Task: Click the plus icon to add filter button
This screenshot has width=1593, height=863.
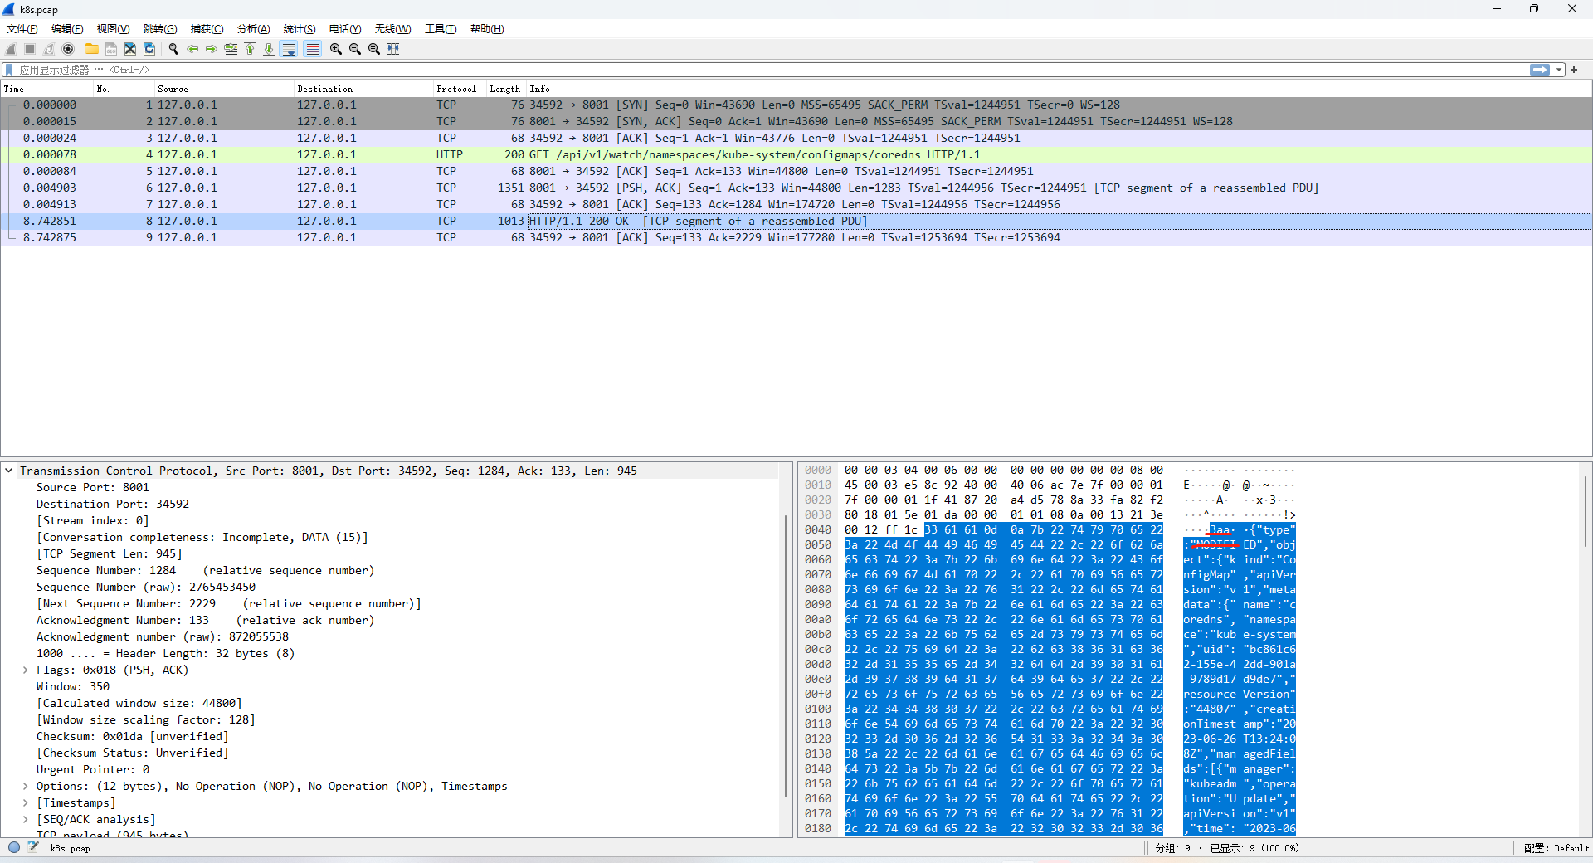Action: click(1574, 70)
